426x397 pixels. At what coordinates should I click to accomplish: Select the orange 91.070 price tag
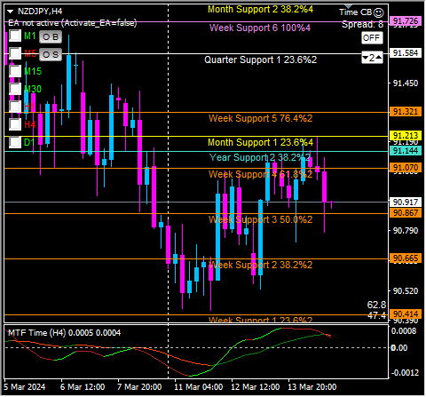point(406,168)
